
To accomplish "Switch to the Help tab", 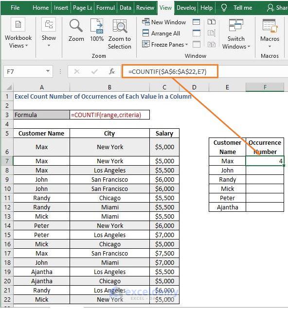I will point(206,8).
